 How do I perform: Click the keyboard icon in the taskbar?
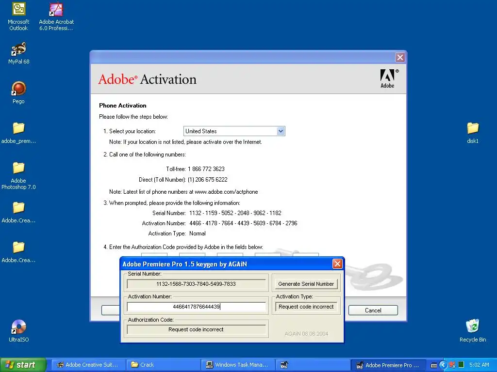(x=434, y=365)
